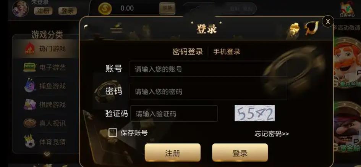Close the login dialog with X
The image size is (361, 167).
[328, 21]
